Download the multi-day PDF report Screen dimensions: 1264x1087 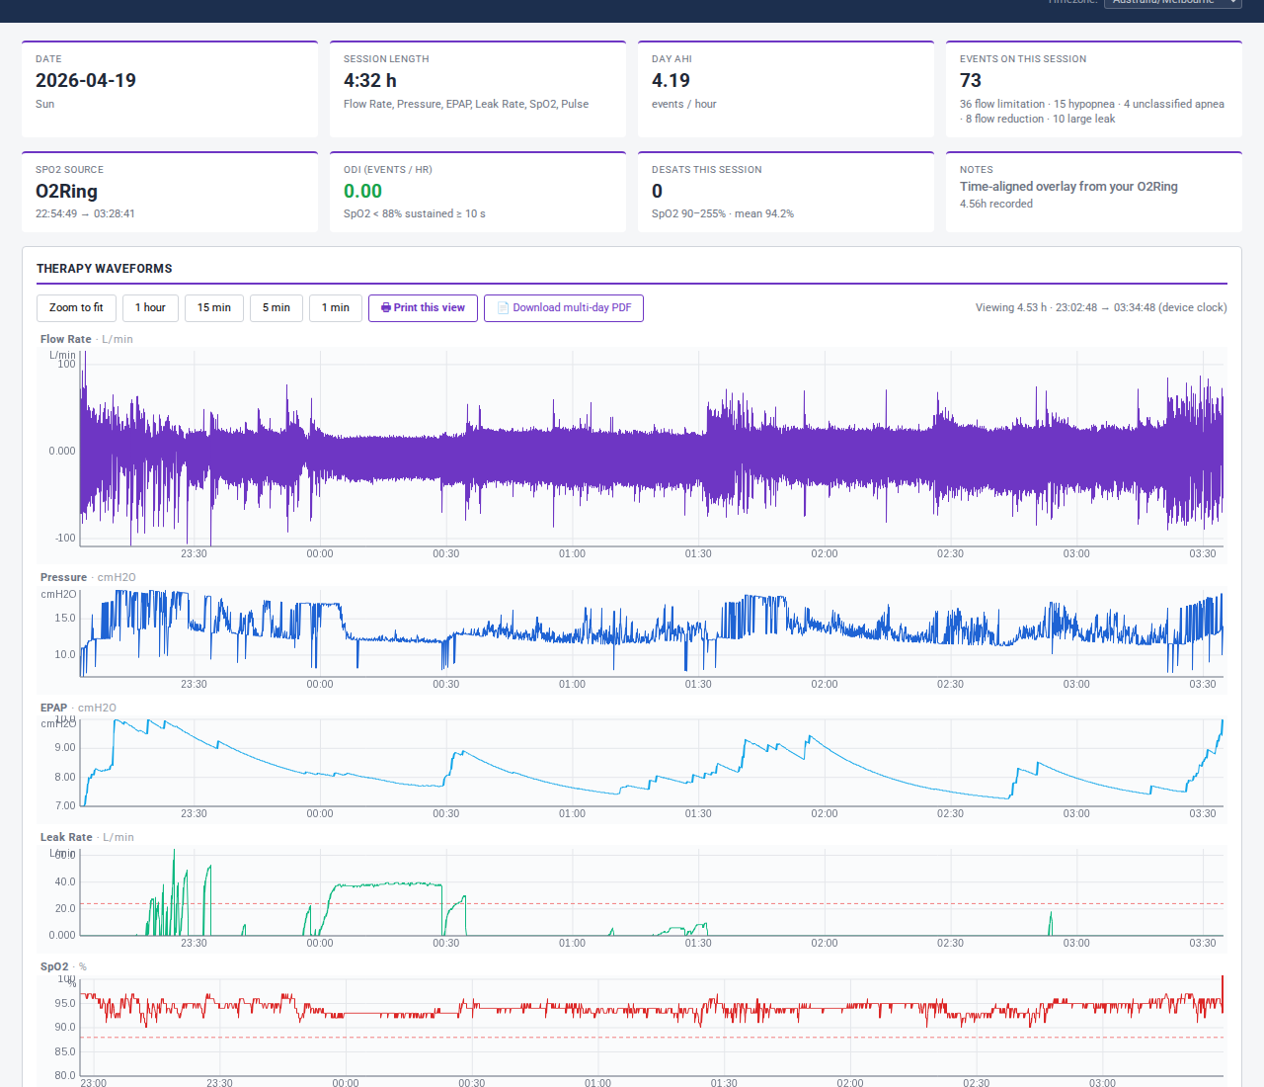pyautogui.click(x=563, y=307)
